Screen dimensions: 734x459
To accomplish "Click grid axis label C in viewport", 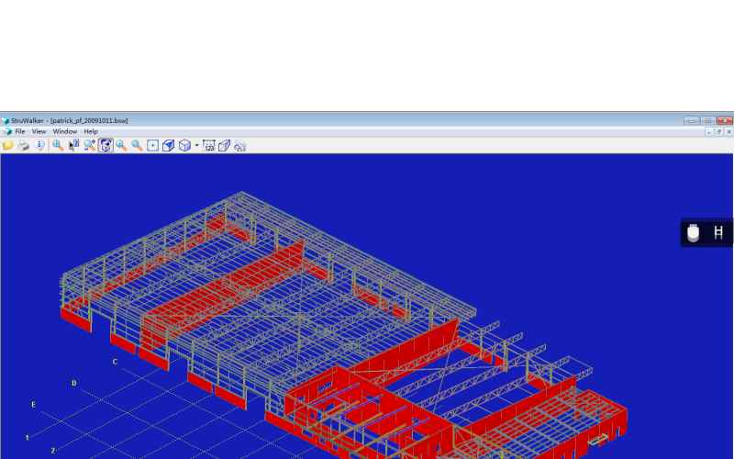I will 115,362.
